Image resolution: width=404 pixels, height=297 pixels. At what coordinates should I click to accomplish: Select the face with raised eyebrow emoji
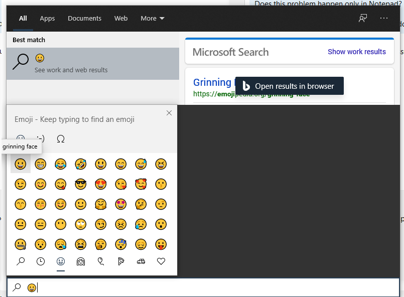(x=161, y=204)
